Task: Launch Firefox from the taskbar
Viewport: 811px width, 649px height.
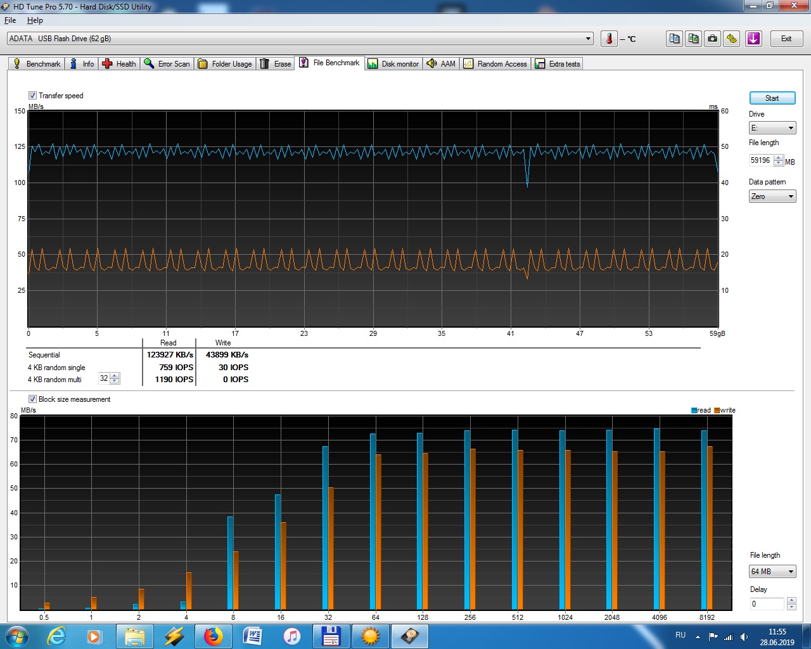Action: tap(214, 636)
